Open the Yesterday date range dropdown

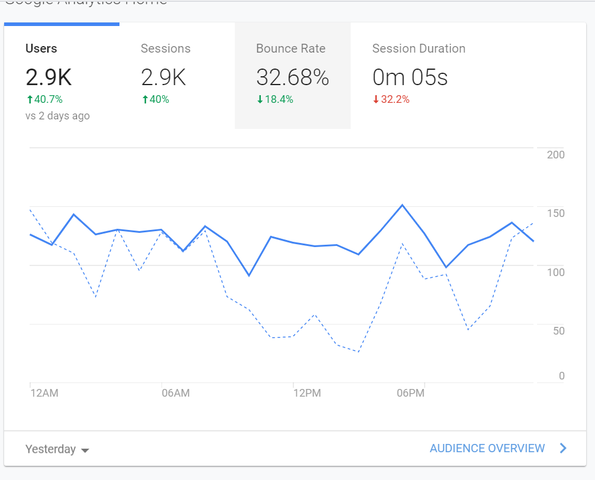[57, 449]
